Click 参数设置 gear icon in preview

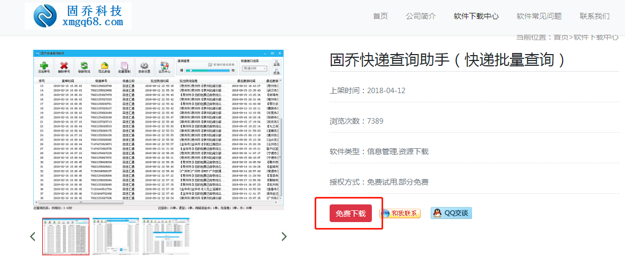144,66
